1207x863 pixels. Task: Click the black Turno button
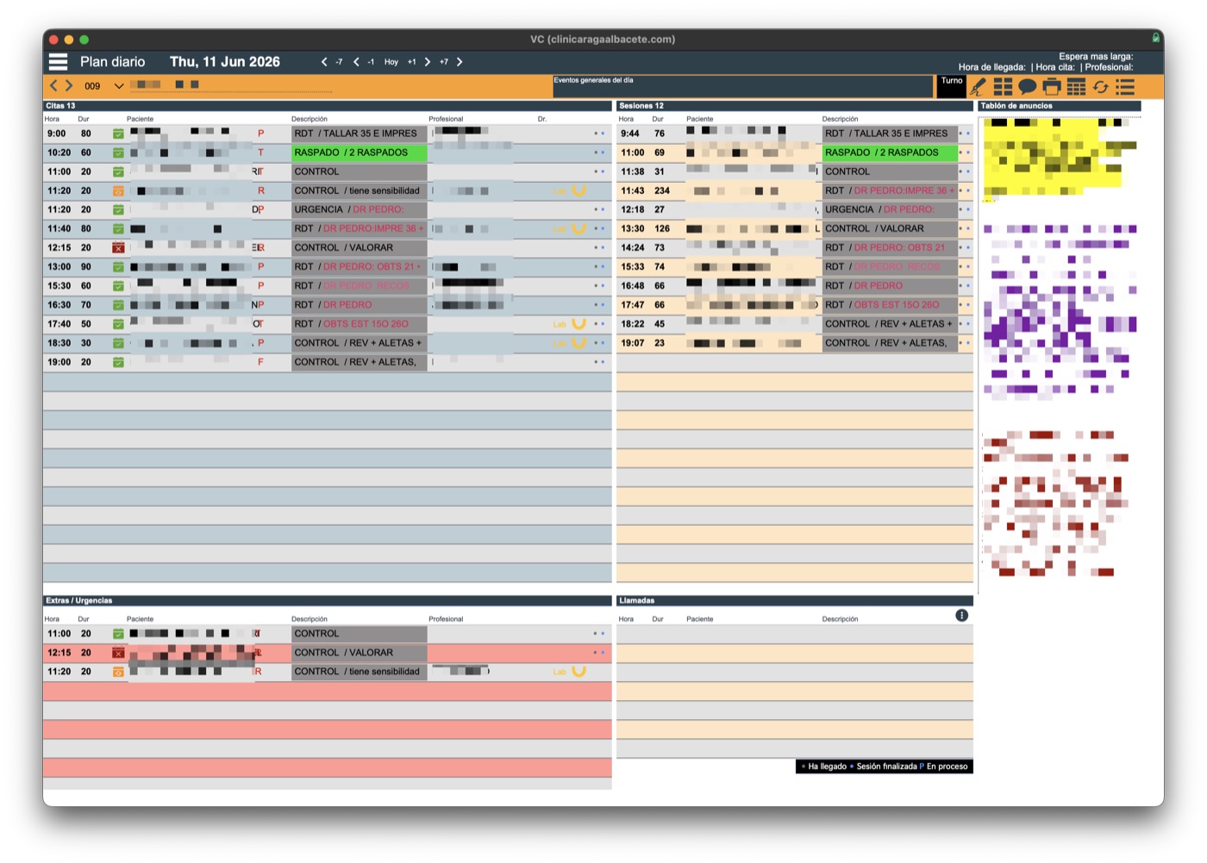[952, 86]
